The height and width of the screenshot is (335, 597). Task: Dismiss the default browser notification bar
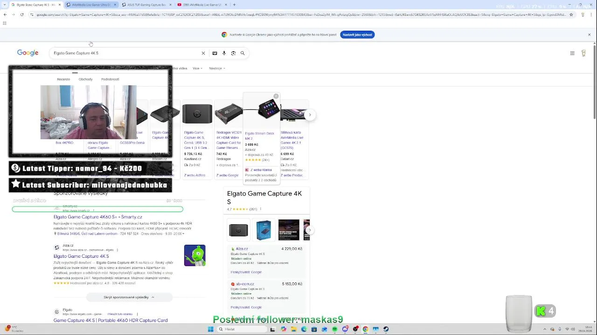(x=589, y=34)
